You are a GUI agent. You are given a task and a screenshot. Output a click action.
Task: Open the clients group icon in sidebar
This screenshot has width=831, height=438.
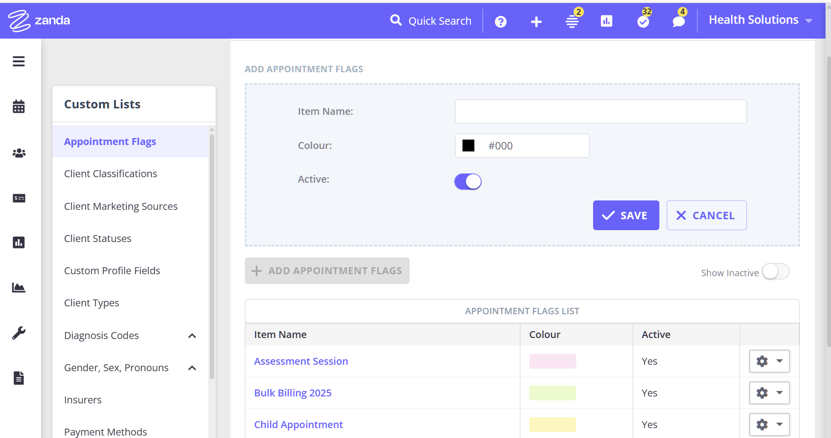19,153
